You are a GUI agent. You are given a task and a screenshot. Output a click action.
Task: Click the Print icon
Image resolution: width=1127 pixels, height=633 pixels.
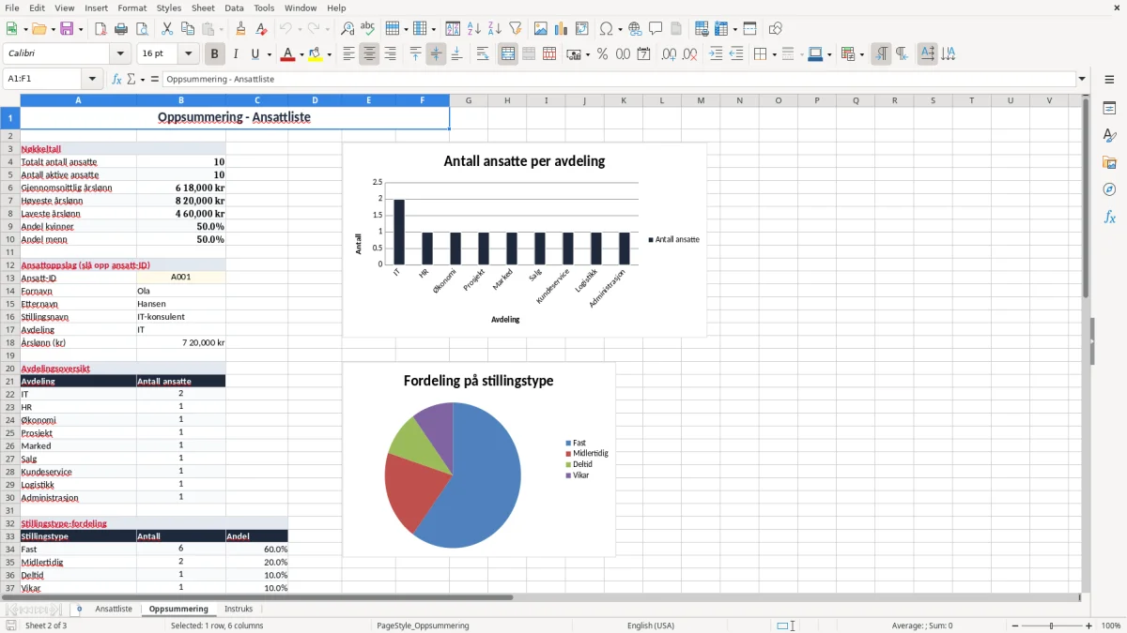[121, 29]
